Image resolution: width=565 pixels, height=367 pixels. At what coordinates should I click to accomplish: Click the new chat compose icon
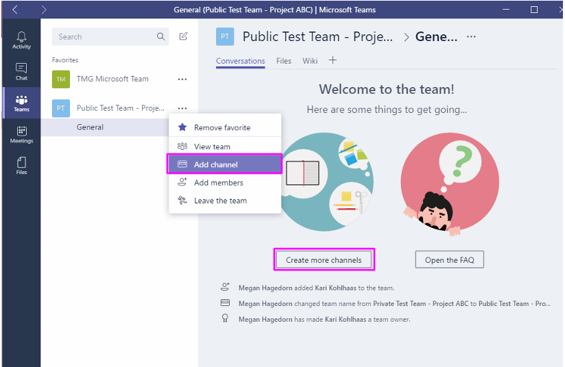(x=183, y=36)
